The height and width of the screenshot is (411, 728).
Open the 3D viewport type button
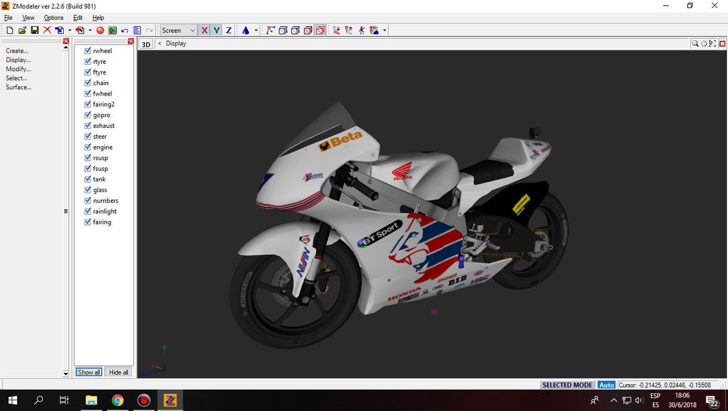tap(146, 44)
